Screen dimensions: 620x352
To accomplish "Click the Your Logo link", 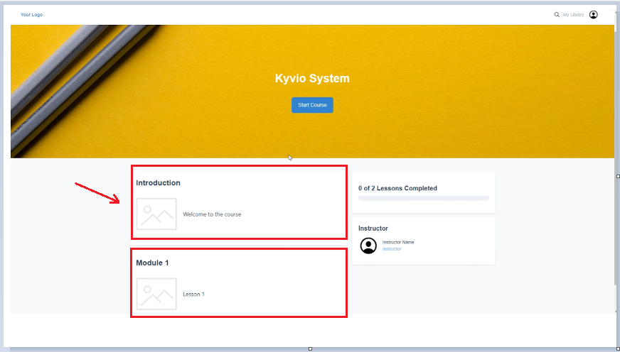I will point(31,14).
